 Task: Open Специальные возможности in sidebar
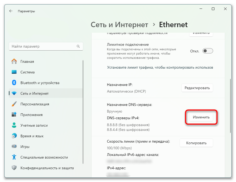46,157
